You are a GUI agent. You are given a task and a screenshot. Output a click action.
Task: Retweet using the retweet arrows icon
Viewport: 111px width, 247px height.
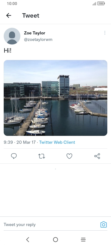click(x=42, y=156)
